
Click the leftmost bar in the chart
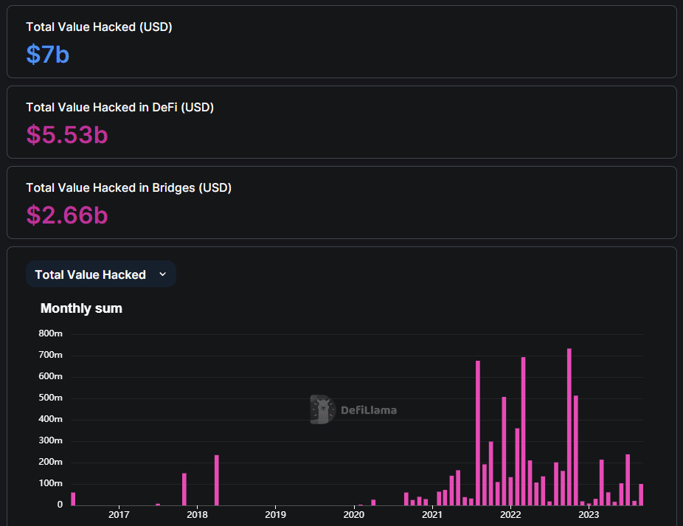pyautogui.click(x=73, y=499)
